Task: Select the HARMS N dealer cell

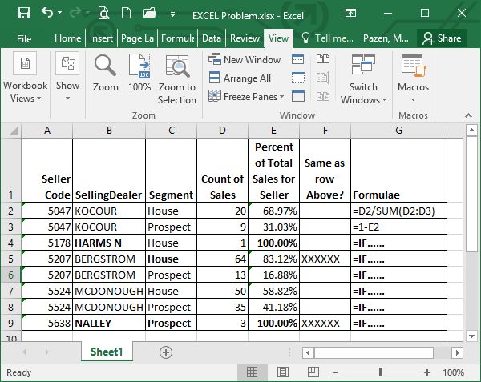Action: 109,243
